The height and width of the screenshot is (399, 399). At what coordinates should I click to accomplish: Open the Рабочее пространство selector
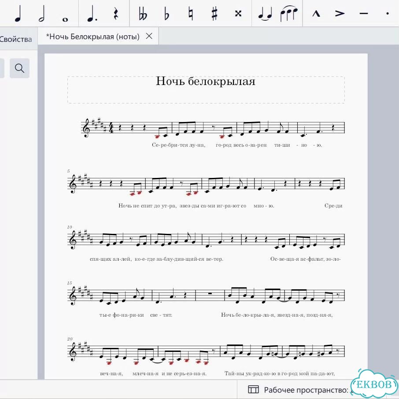click(305, 390)
